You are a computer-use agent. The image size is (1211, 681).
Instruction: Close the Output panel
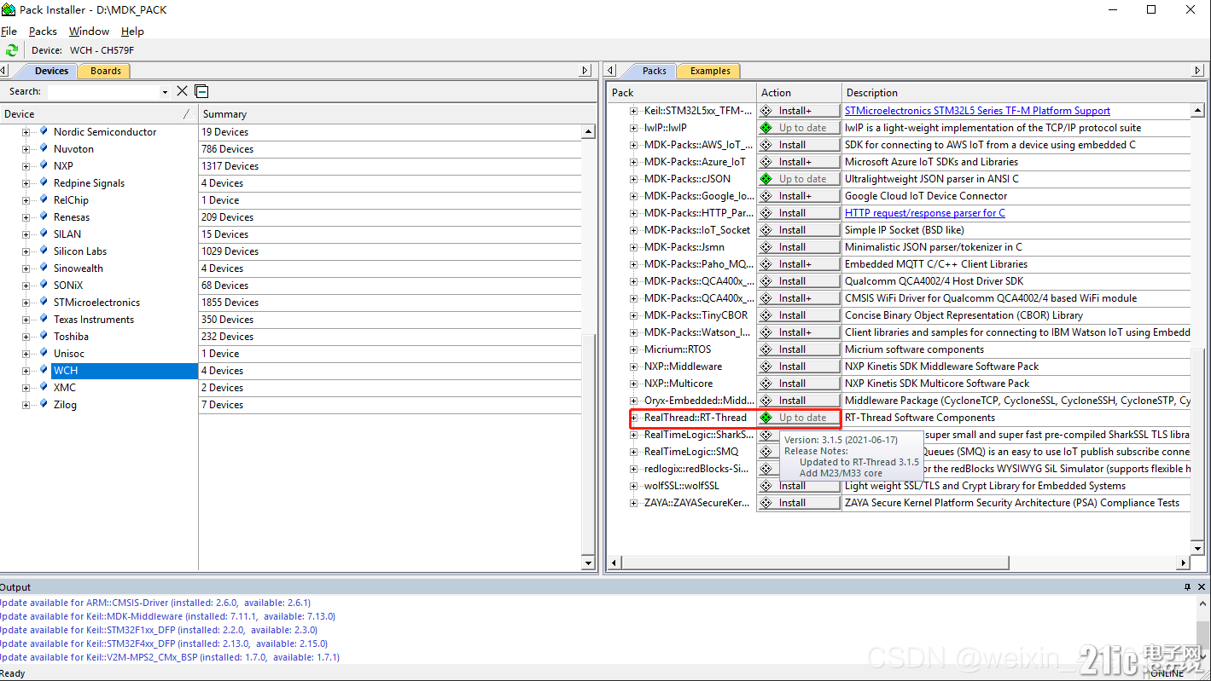click(x=1202, y=587)
